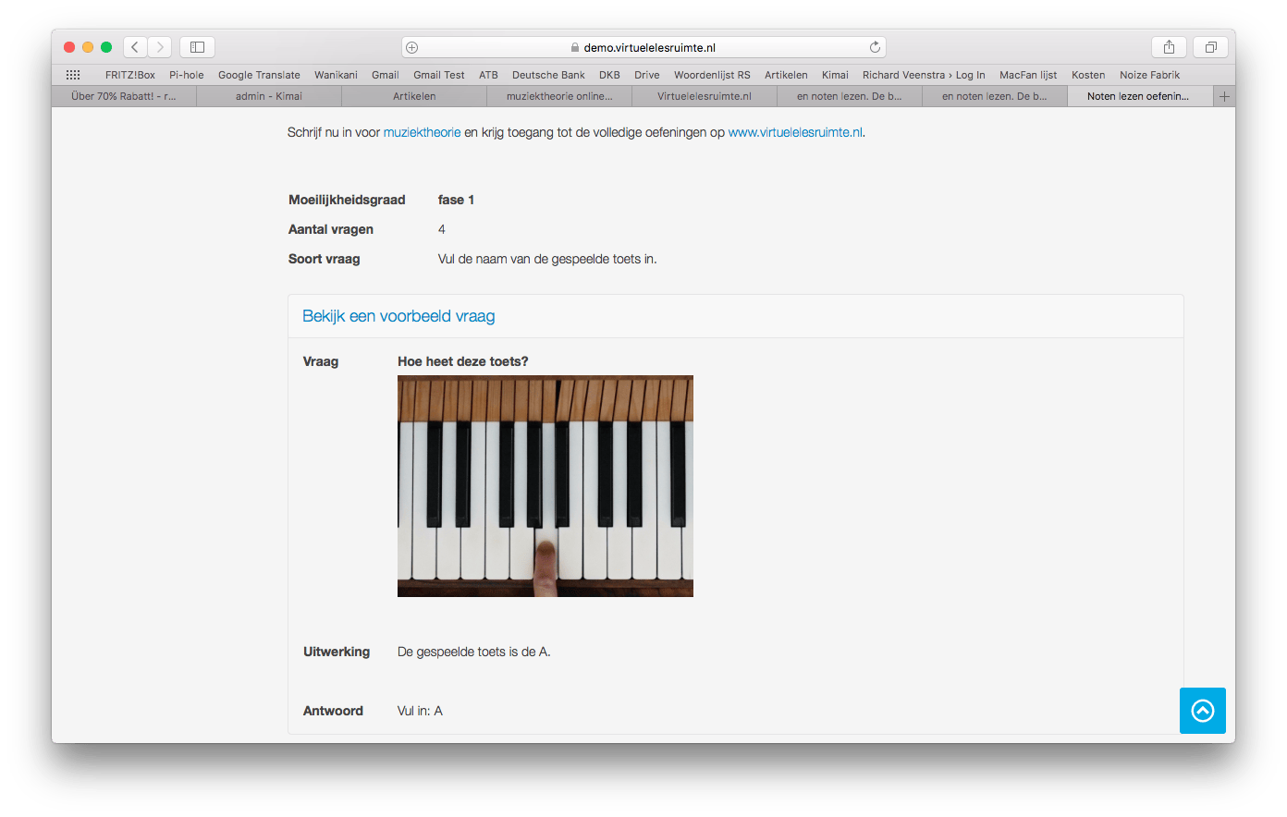Click the scroll-to-top arrow button

click(1202, 711)
